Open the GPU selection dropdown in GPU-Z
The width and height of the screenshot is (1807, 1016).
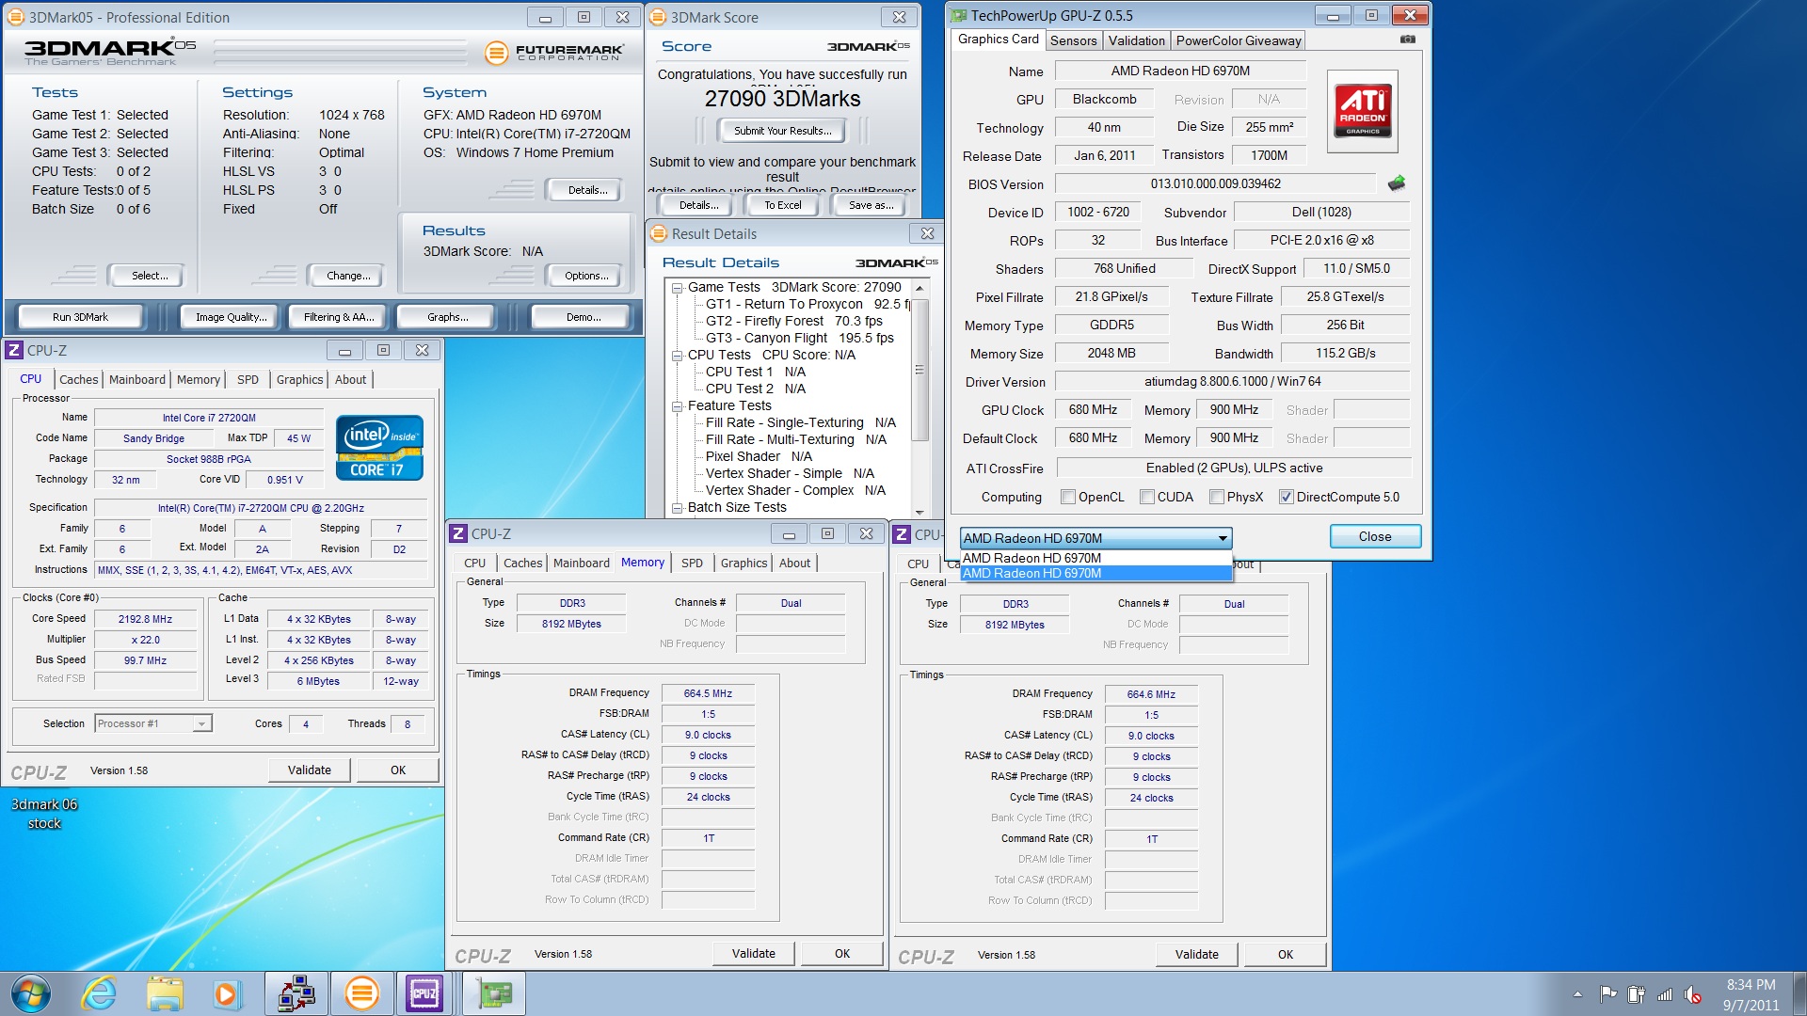pos(1095,538)
